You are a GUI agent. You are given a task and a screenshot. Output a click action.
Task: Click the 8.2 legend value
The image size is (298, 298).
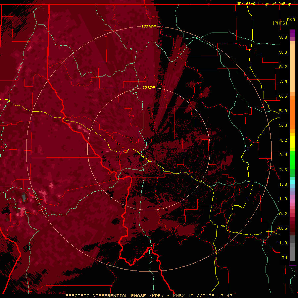click(x=283, y=67)
